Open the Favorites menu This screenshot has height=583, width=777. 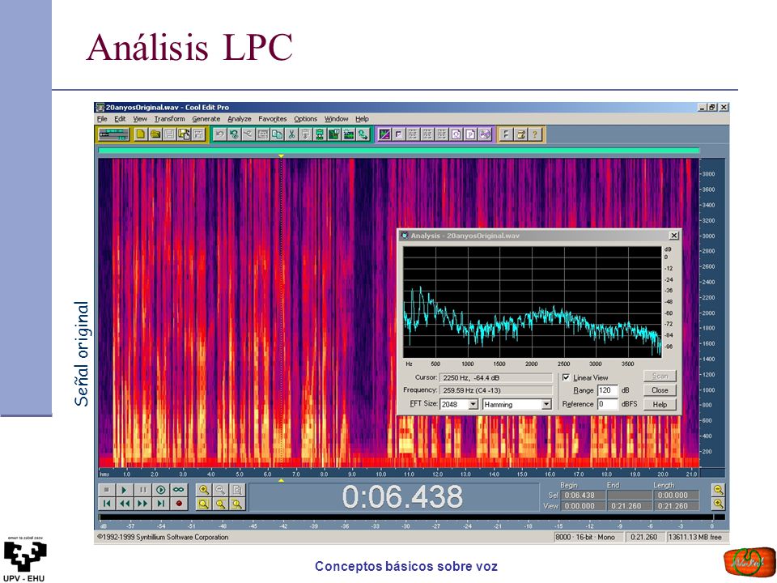tap(273, 119)
